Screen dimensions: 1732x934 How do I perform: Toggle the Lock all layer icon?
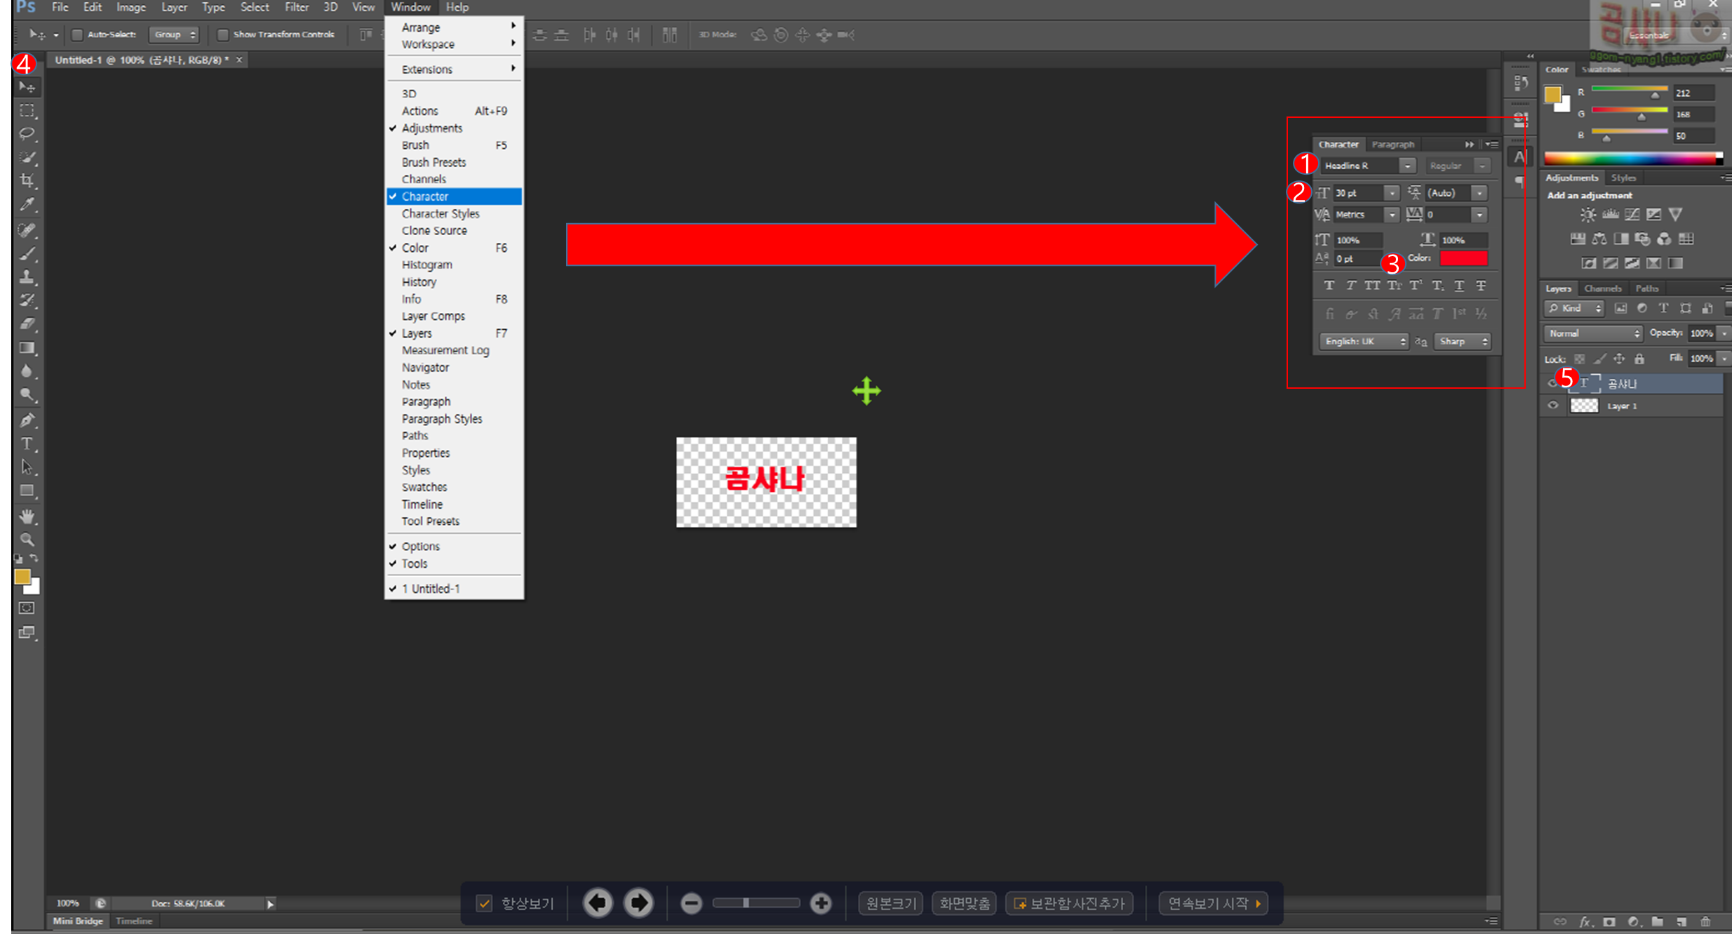pos(1639,359)
